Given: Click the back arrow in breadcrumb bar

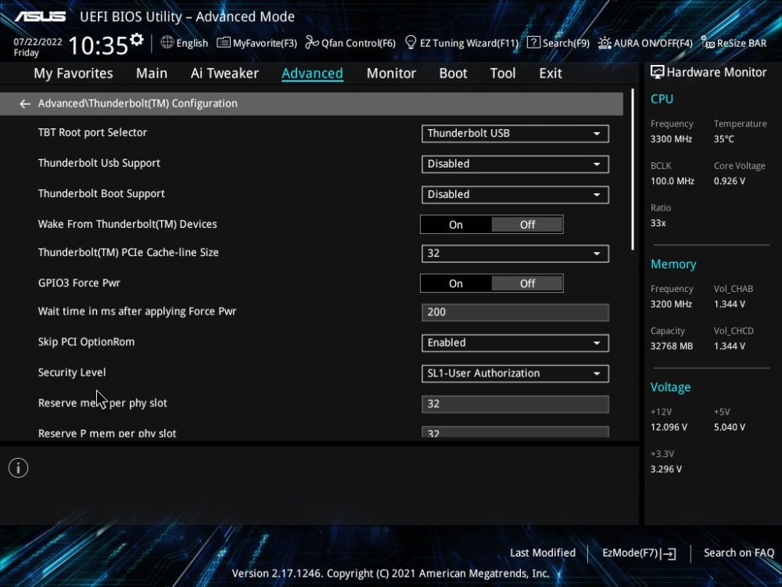Looking at the screenshot, I should [x=24, y=104].
